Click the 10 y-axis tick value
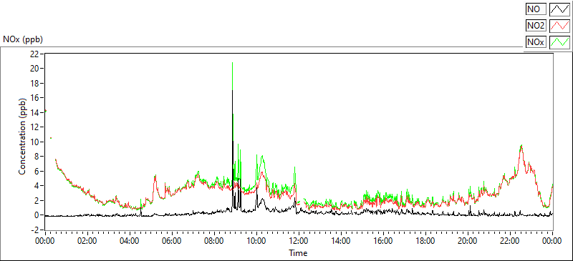 (x=35, y=142)
